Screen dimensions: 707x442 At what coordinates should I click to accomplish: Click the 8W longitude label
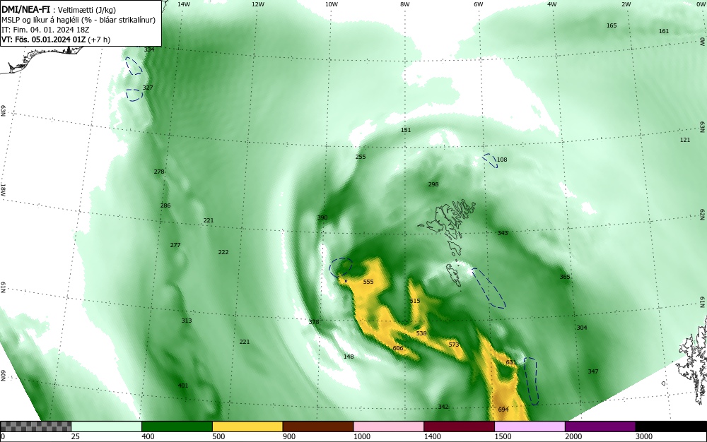(x=405, y=4)
